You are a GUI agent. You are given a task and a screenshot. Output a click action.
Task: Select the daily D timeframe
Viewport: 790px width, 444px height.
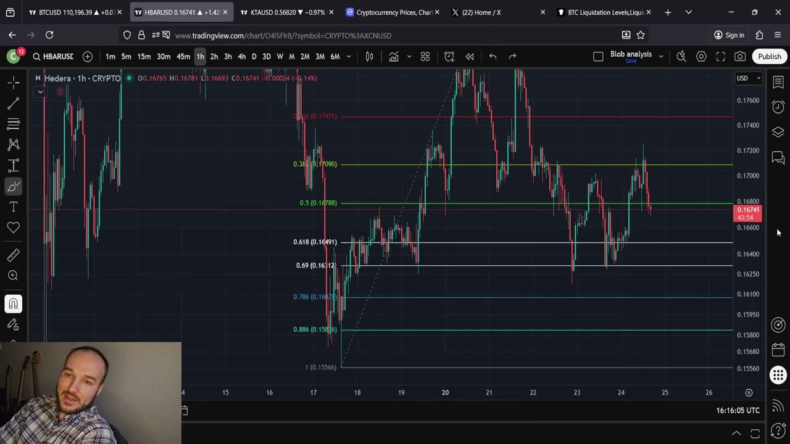[254, 56]
